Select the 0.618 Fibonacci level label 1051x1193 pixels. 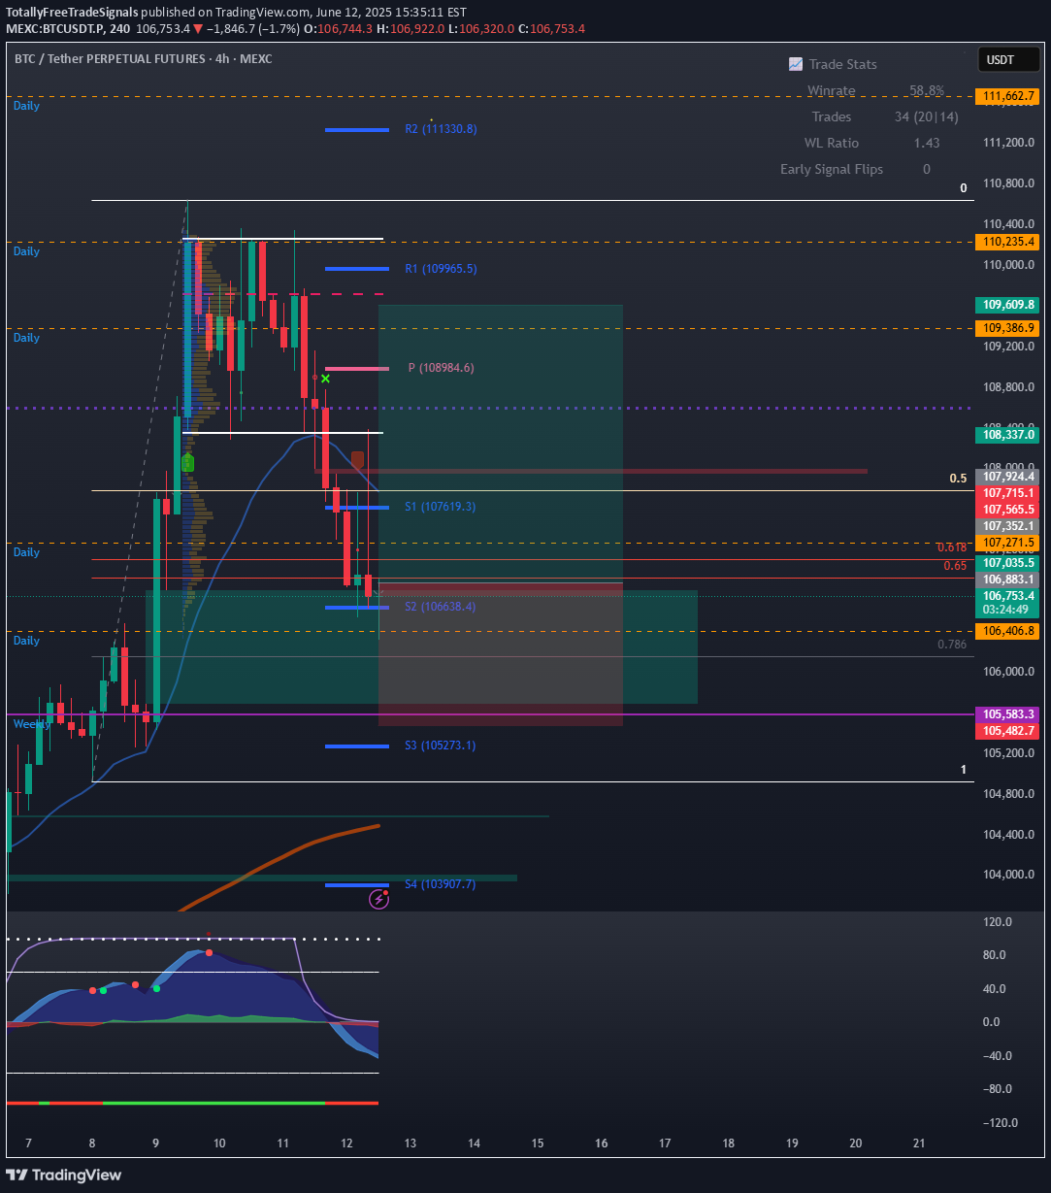click(951, 547)
